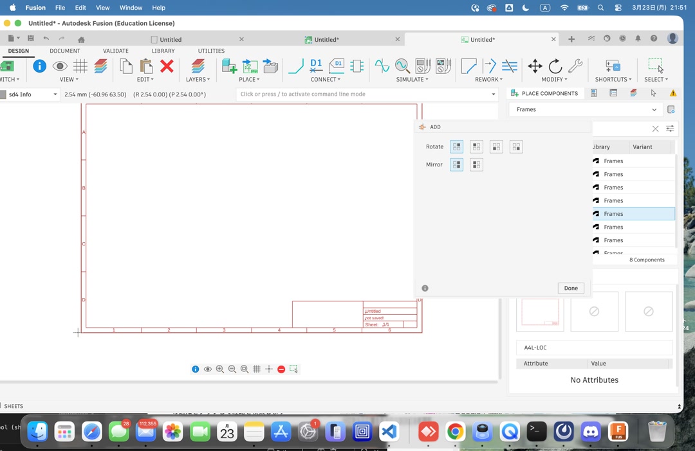Click the home icon in the title bar
The image size is (695, 451).
[81, 39]
